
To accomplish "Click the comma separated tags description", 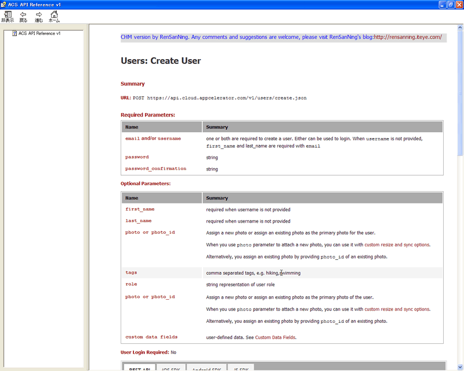I will 253,273.
